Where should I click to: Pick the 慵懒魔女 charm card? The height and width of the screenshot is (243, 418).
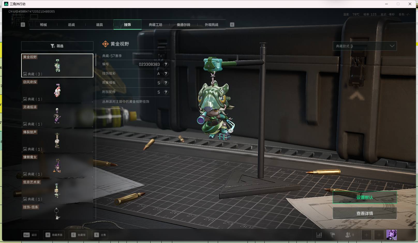pos(57,166)
